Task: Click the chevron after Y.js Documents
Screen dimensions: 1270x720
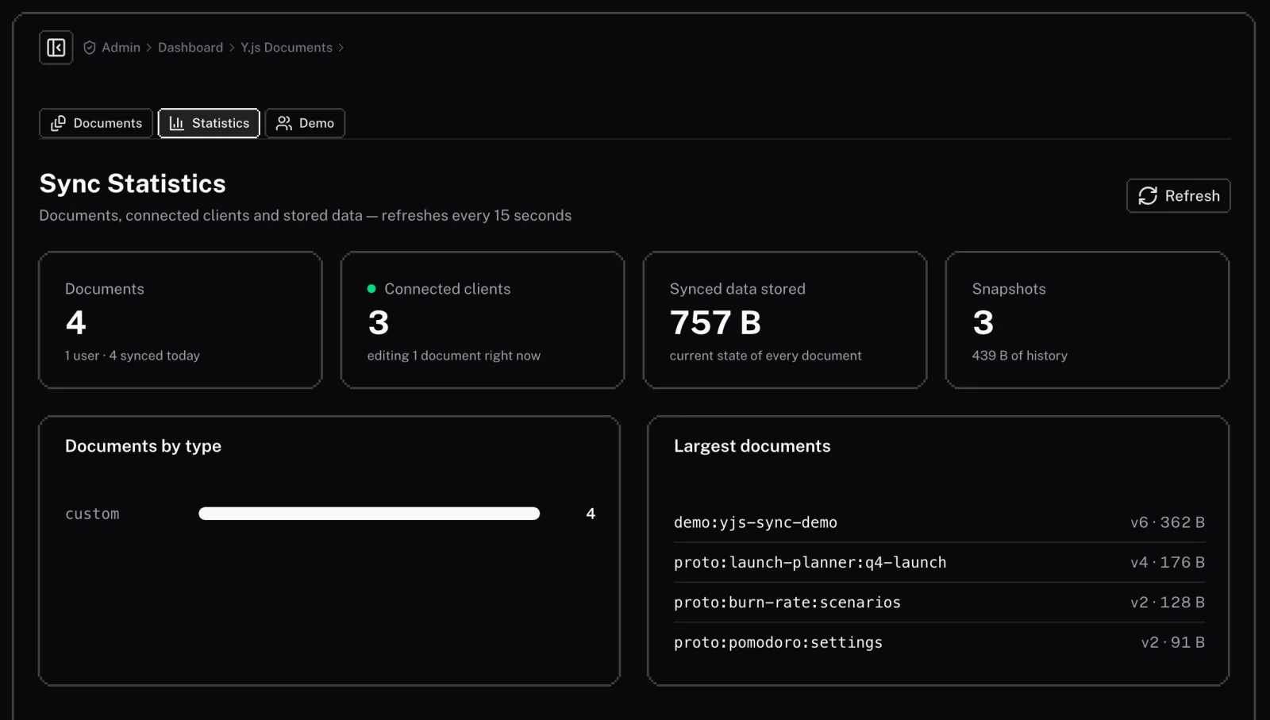Action: pyautogui.click(x=341, y=48)
